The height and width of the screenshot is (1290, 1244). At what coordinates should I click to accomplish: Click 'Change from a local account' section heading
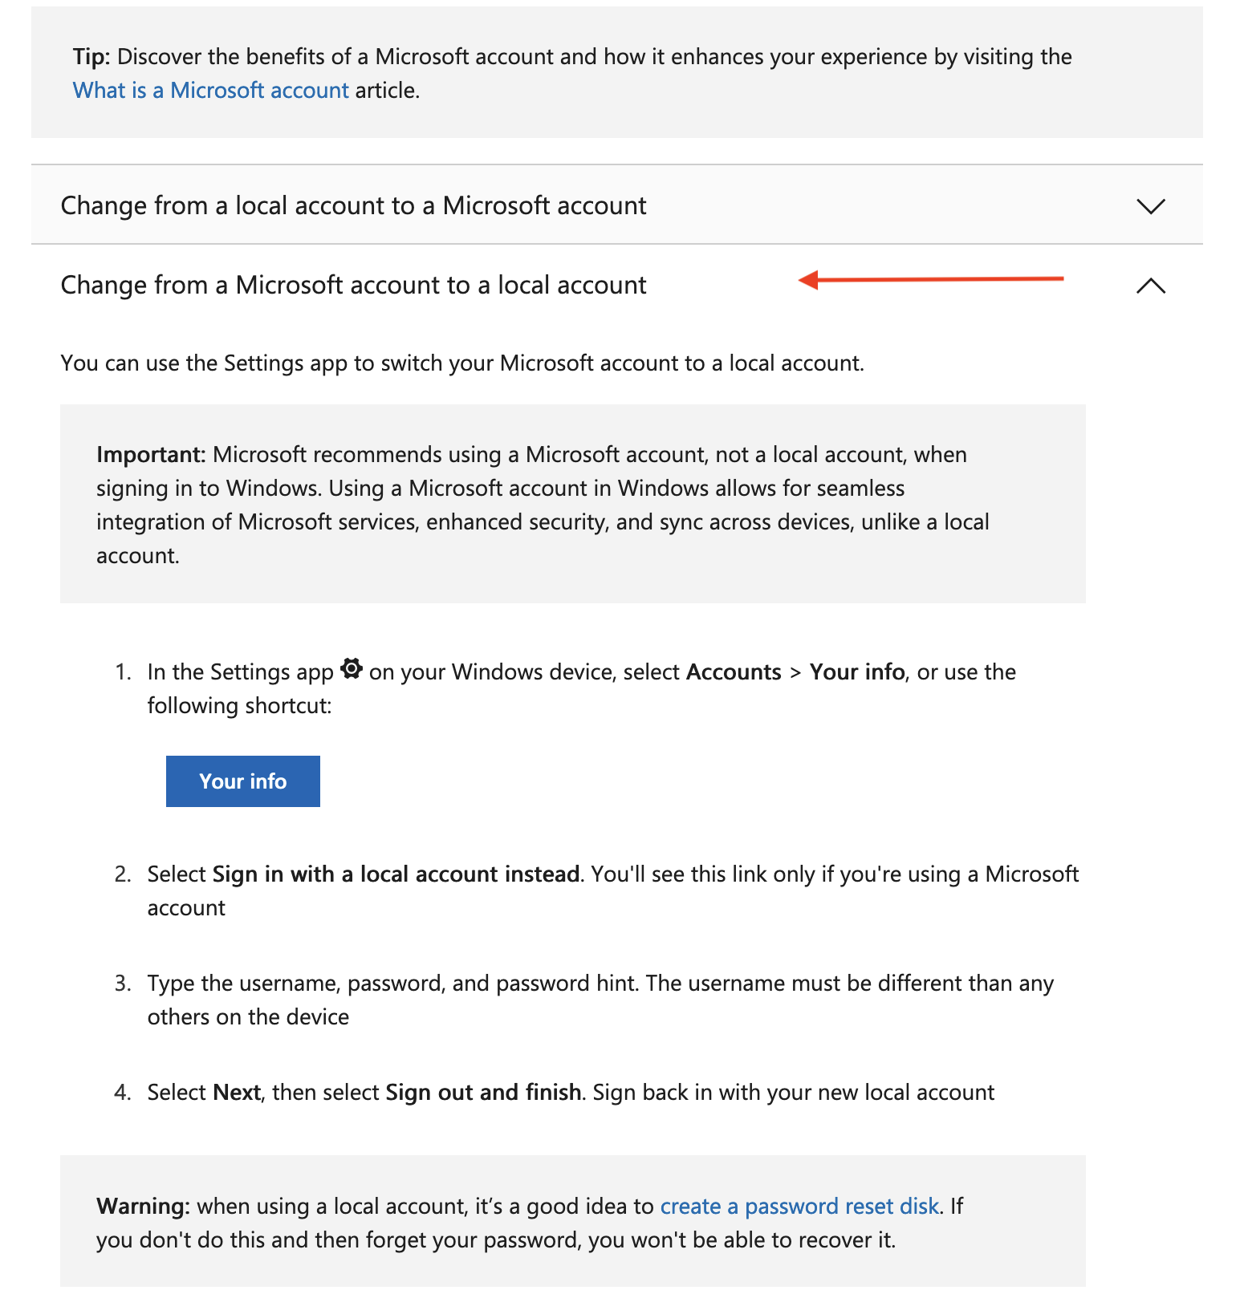(353, 206)
